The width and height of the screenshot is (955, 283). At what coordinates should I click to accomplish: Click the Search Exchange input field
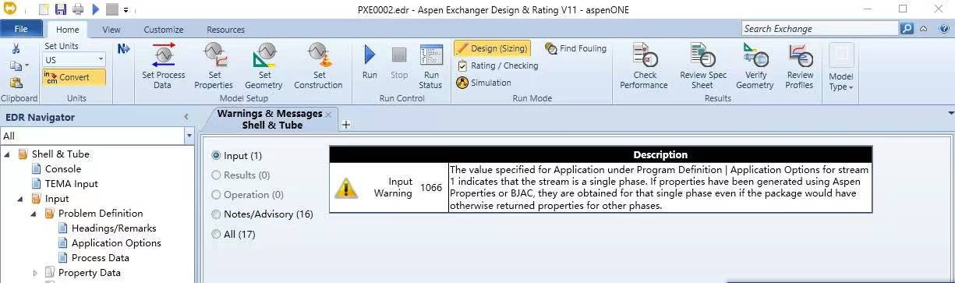(820, 29)
